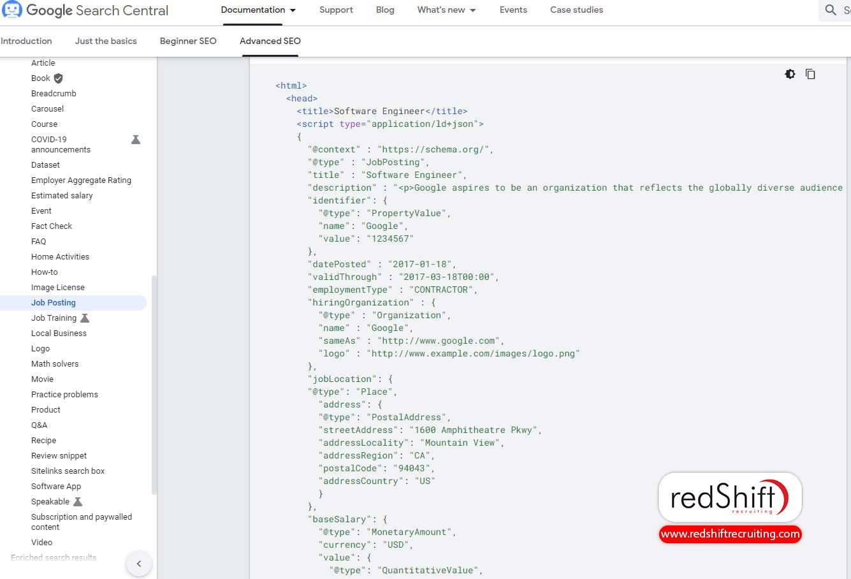Image resolution: width=851 pixels, height=579 pixels.
Task: Switch to the Beginner SEO tab
Action: [188, 41]
